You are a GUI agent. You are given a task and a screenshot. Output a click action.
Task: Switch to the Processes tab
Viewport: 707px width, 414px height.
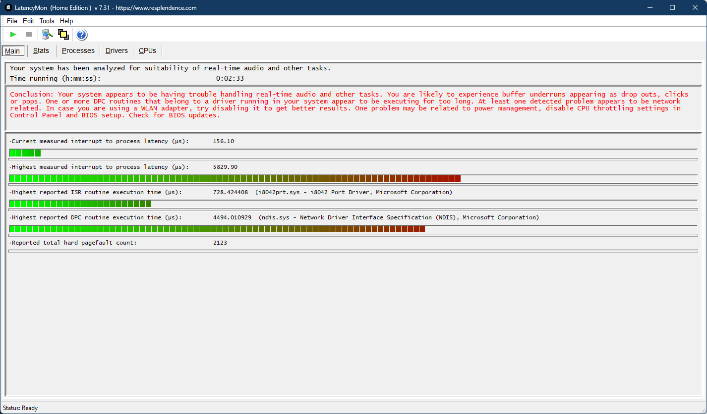click(78, 51)
